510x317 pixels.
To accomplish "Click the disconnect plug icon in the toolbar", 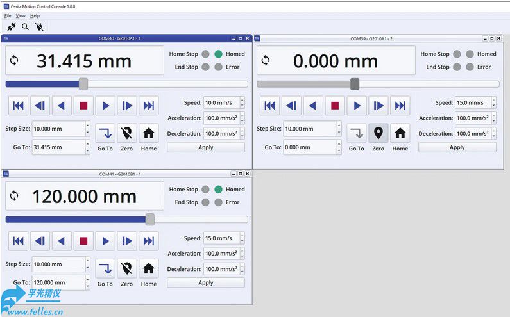I will (x=39, y=27).
